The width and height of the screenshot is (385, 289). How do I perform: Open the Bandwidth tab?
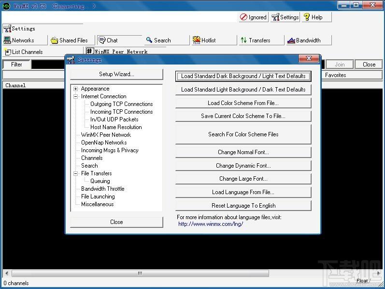309,40
